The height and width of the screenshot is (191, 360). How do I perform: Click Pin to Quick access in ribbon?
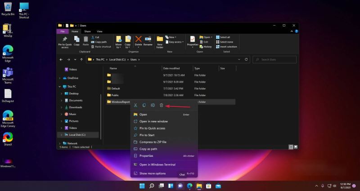pos(65,42)
